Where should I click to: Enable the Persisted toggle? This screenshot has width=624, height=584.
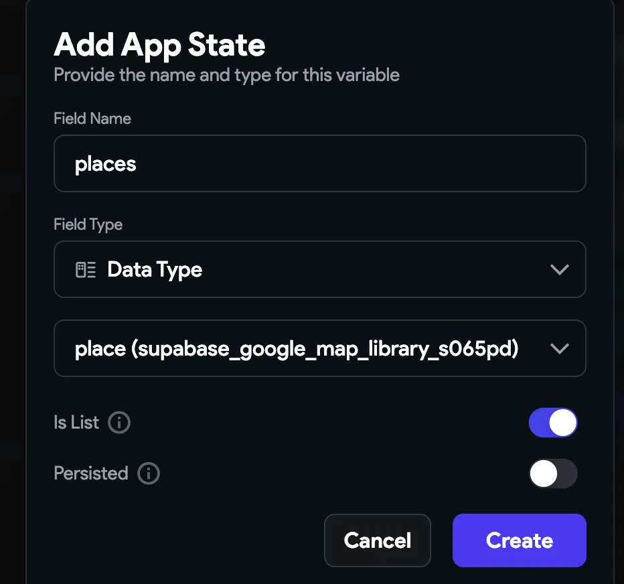(x=552, y=473)
